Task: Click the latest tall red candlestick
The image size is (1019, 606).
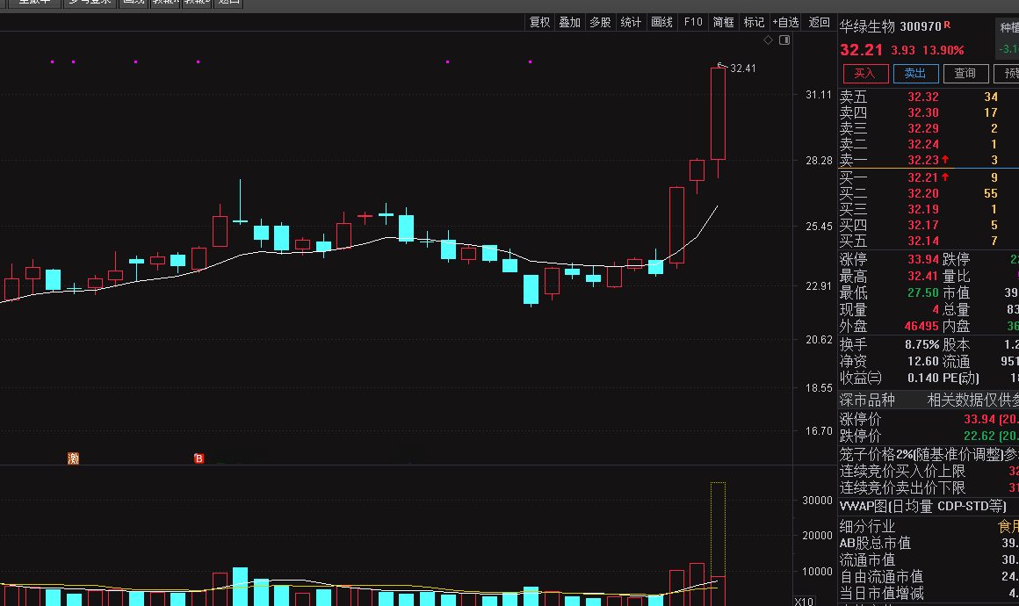Action: coord(718,113)
